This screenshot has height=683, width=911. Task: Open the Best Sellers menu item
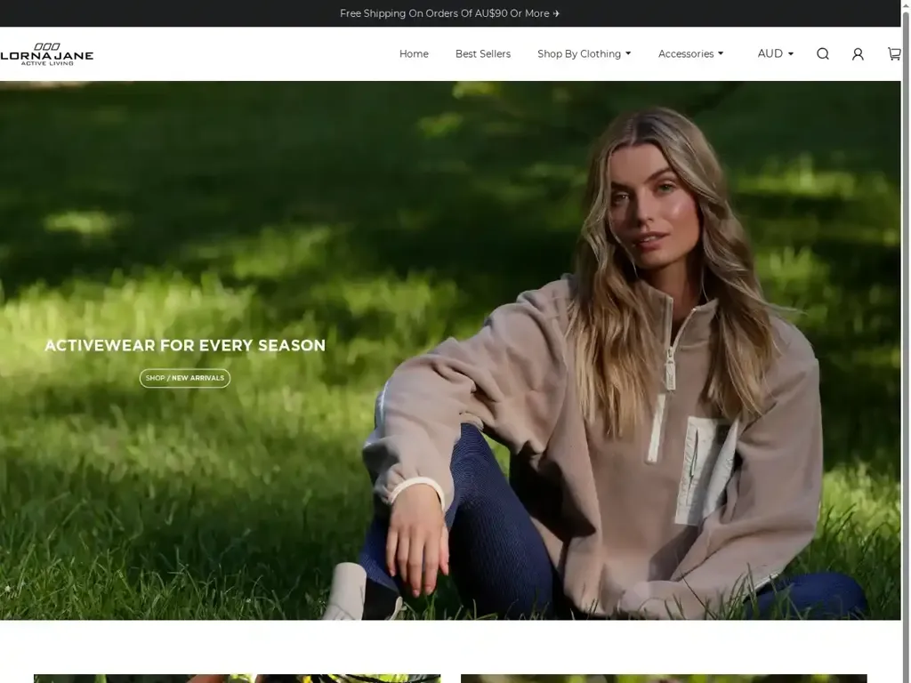click(x=483, y=54)
